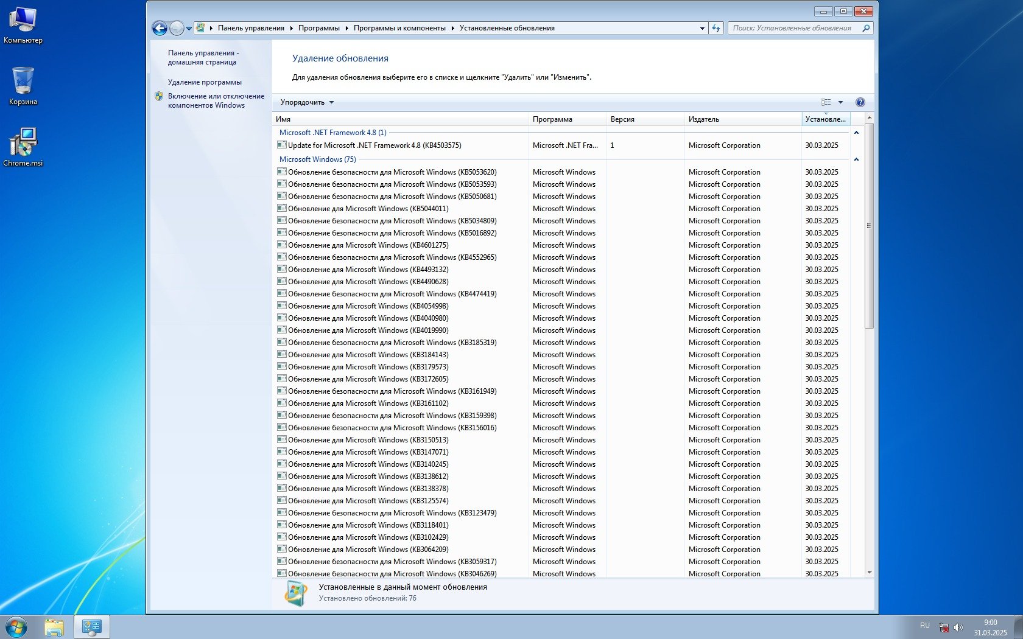1023x639 pixels.
Task: Open Windows Explorer from the taskbar
Action: click(54, 627)
